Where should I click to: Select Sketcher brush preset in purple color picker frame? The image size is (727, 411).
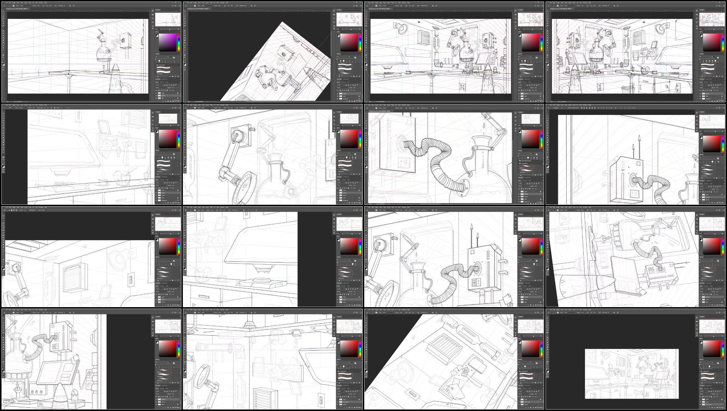coord(164,69)
